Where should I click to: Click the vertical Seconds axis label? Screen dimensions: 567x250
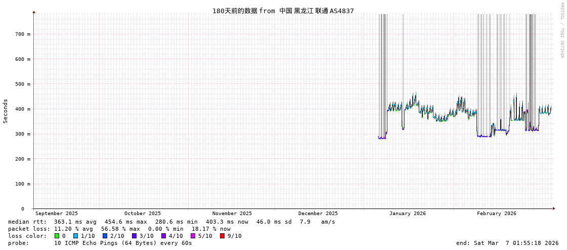(6, 111)
